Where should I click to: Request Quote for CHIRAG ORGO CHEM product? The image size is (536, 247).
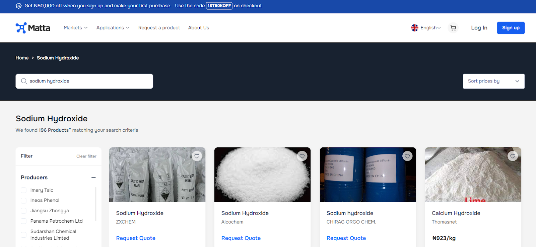point(346,238)
